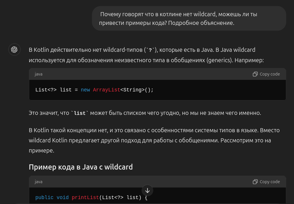This screenshot has height=204, width=294.
Task: Click the ChatGPT logo avatar icon
Action: pos(14,49)
